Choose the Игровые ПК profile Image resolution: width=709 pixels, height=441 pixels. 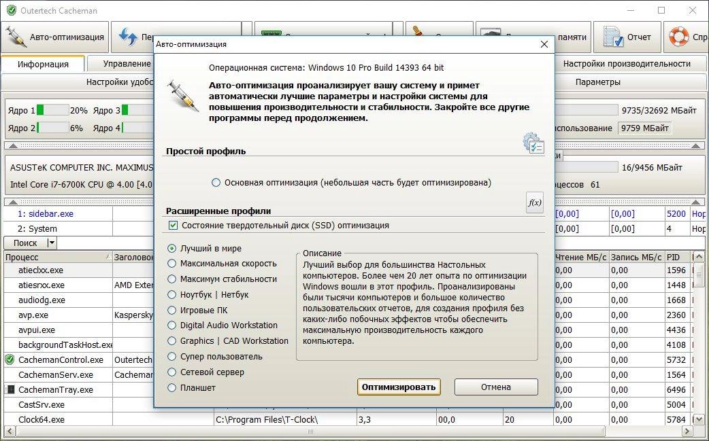pyautogui.click(x=172, y=310)
